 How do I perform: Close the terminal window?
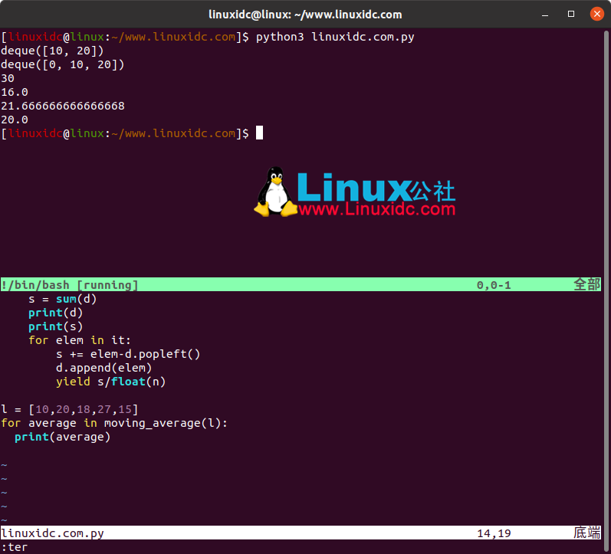point(596,14)
